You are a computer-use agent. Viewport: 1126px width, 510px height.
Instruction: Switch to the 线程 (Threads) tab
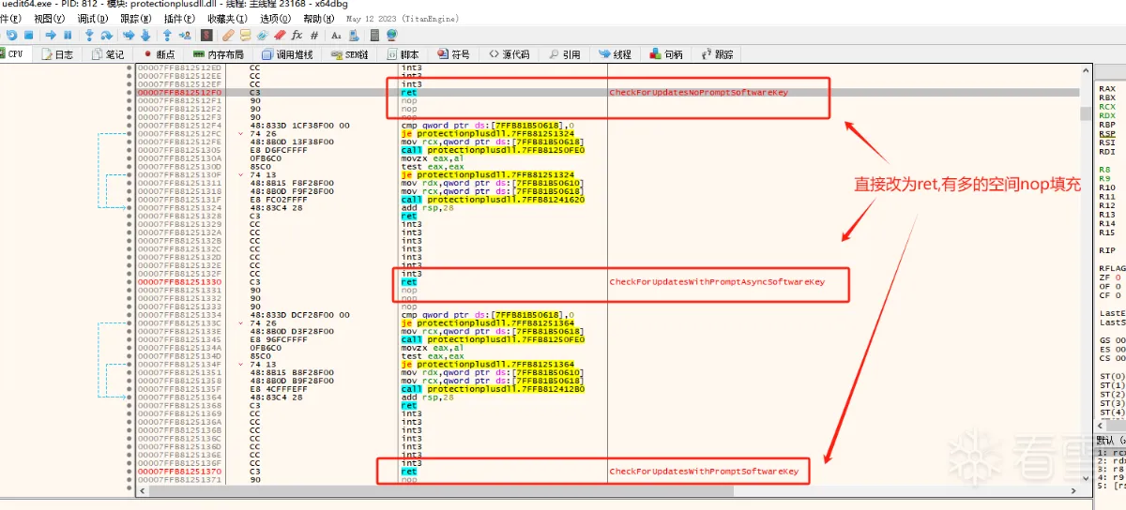[x=615, y=54]
